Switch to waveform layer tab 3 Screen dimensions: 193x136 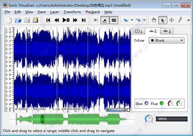pyautogui.click(x=167, y=31)
